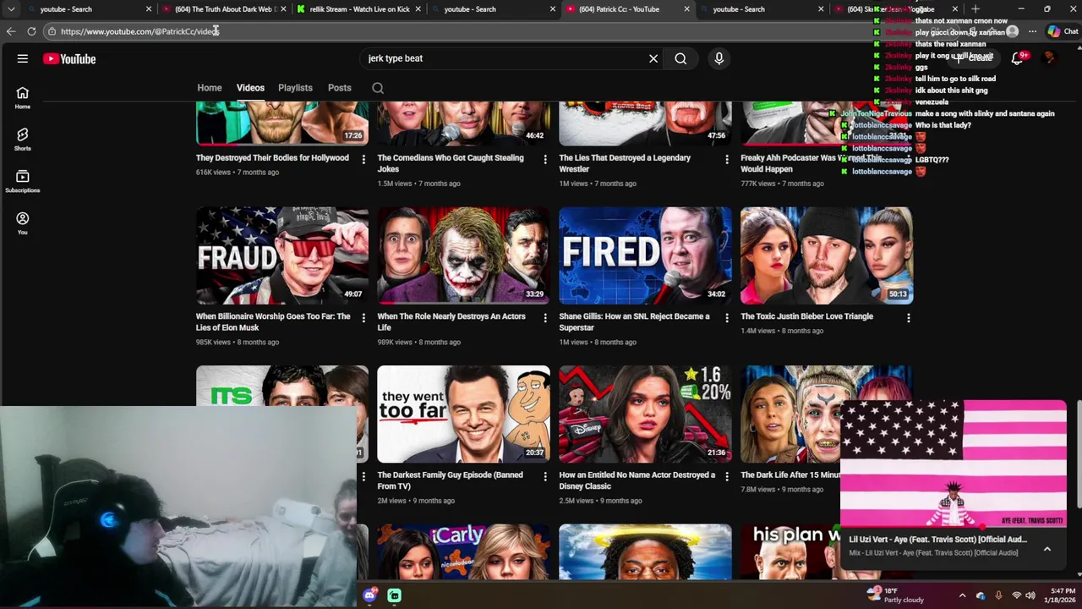Open YouTube notifications bell
Screen dimensions: 1082x609
[x=1018, y=58]
